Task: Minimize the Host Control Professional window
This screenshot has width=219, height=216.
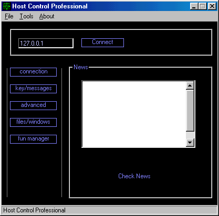Action: pyautogui.click(x=194, y=6)
